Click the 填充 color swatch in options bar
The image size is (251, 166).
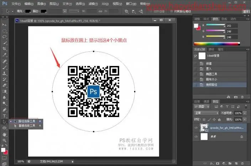pos(28,11)
